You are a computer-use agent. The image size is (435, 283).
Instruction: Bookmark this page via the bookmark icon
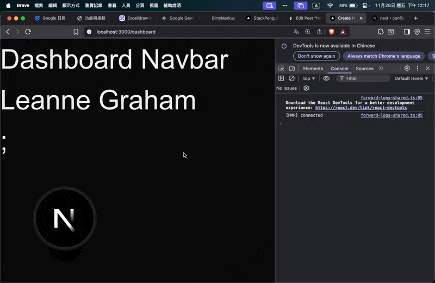pos(76,32)
